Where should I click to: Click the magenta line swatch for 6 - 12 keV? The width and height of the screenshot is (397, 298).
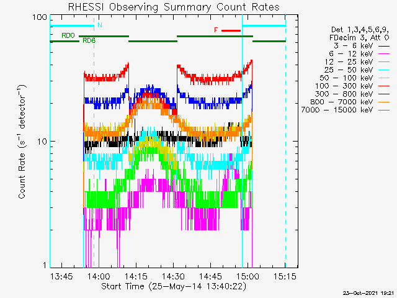384,54
